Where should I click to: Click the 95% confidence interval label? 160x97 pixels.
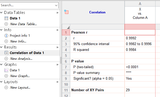(91, 44)
